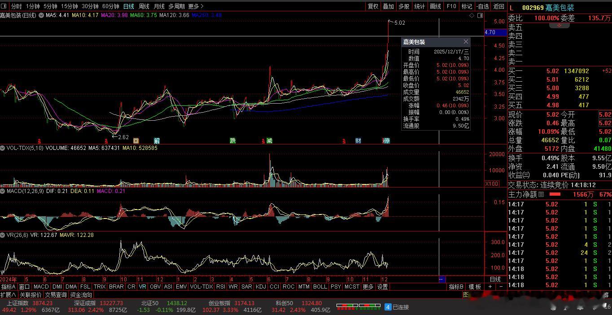
Task: Click the 减 event marker on the chart
Action: click(269, 140)
